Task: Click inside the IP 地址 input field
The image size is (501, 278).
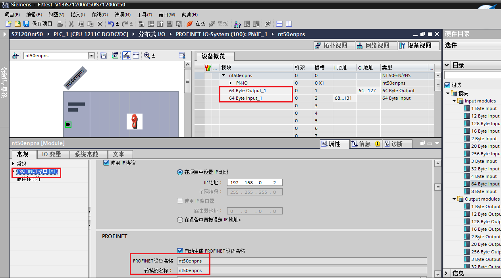Action: (x=254, y=182)
